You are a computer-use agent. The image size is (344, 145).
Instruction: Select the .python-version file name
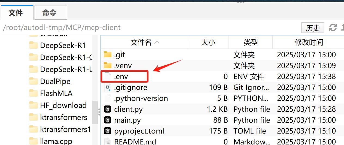tap(141, 98)
